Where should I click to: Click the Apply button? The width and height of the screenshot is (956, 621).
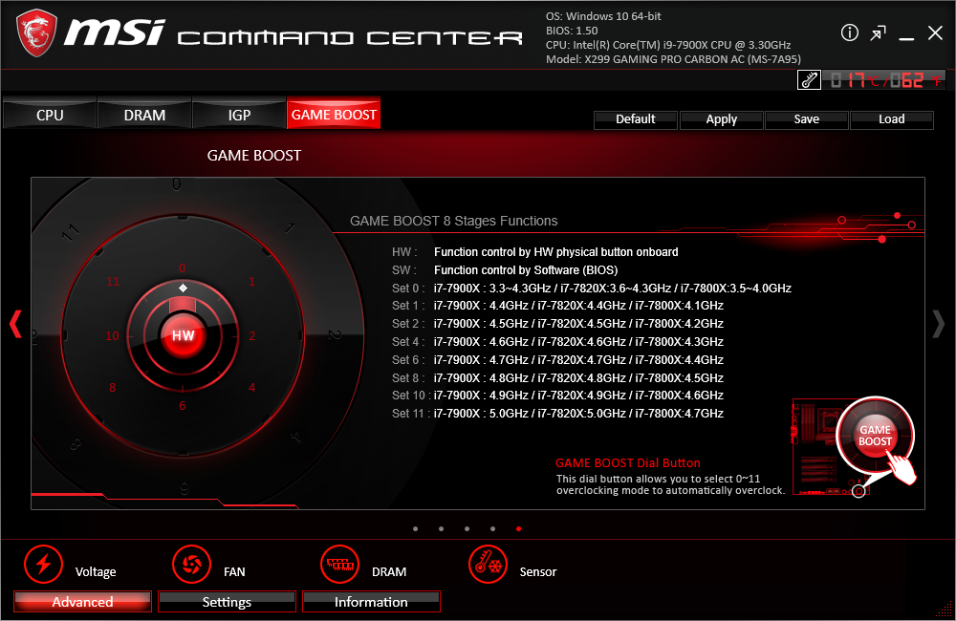click(x=721, y=119)
